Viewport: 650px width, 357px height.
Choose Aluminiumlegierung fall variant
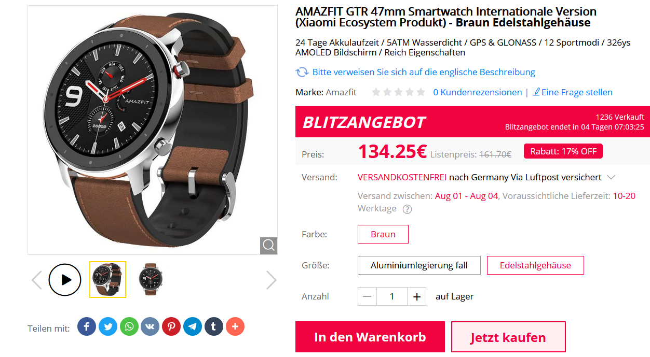(x=419, y=265)
